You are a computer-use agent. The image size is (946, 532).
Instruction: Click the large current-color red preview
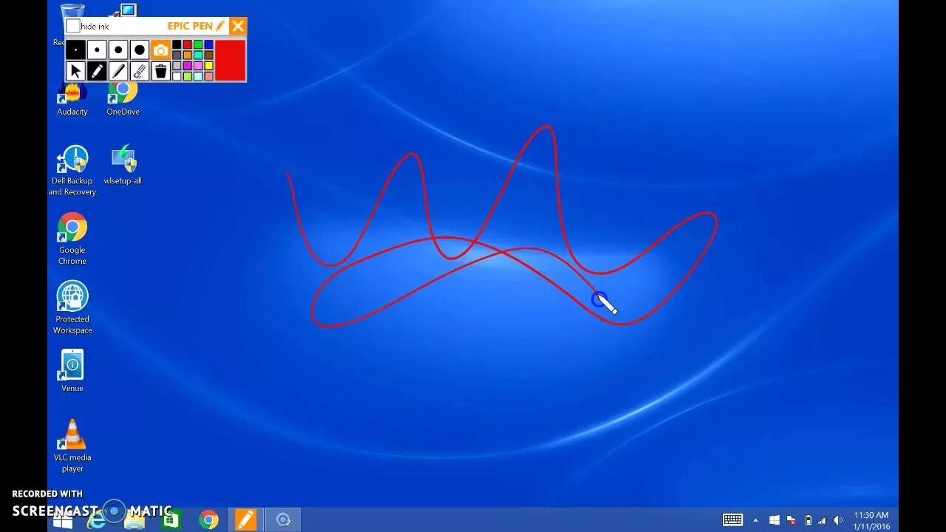click(x=230, y=61)
